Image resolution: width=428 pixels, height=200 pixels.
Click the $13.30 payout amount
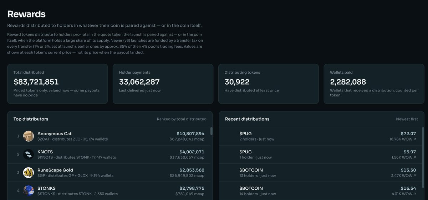(x=408, y=170)
